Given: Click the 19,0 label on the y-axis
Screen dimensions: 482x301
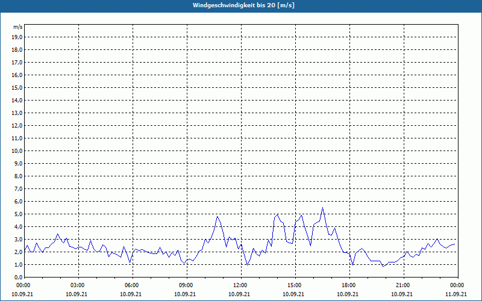Looking at the screenshot, I should (x=17, y=37).
